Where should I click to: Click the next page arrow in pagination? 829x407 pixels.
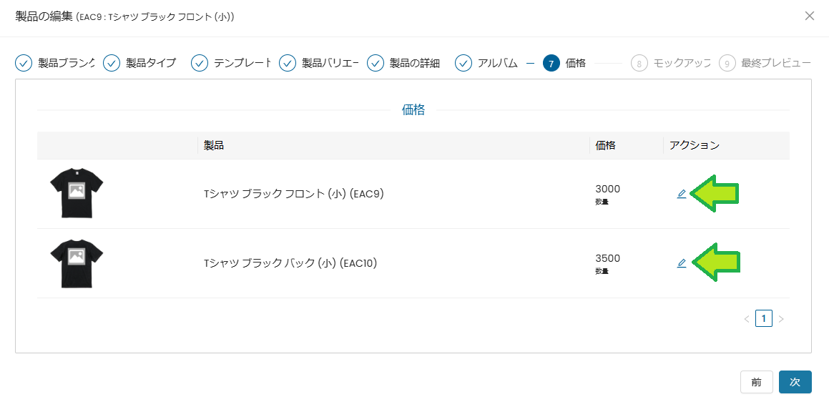pyautogui.click(x=781, y=319)
